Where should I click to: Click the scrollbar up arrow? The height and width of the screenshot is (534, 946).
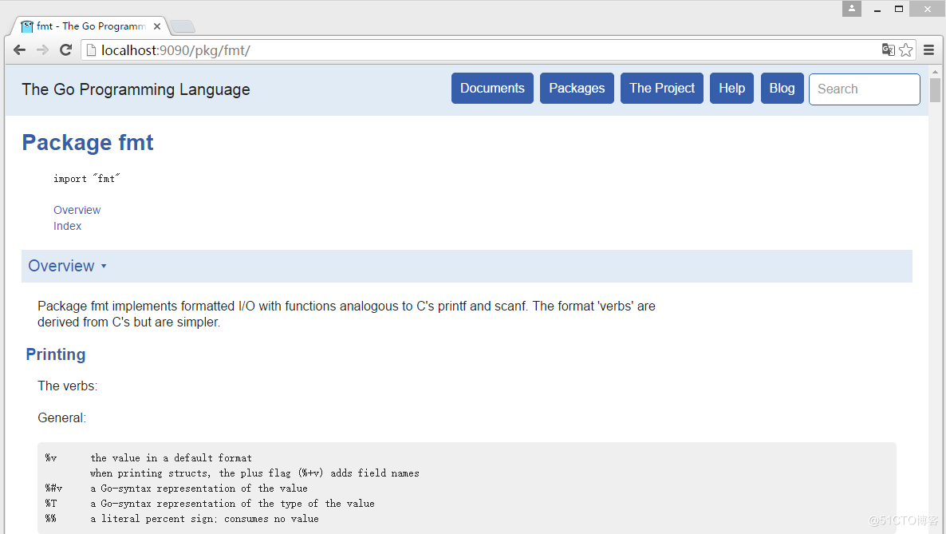[935, 72]
